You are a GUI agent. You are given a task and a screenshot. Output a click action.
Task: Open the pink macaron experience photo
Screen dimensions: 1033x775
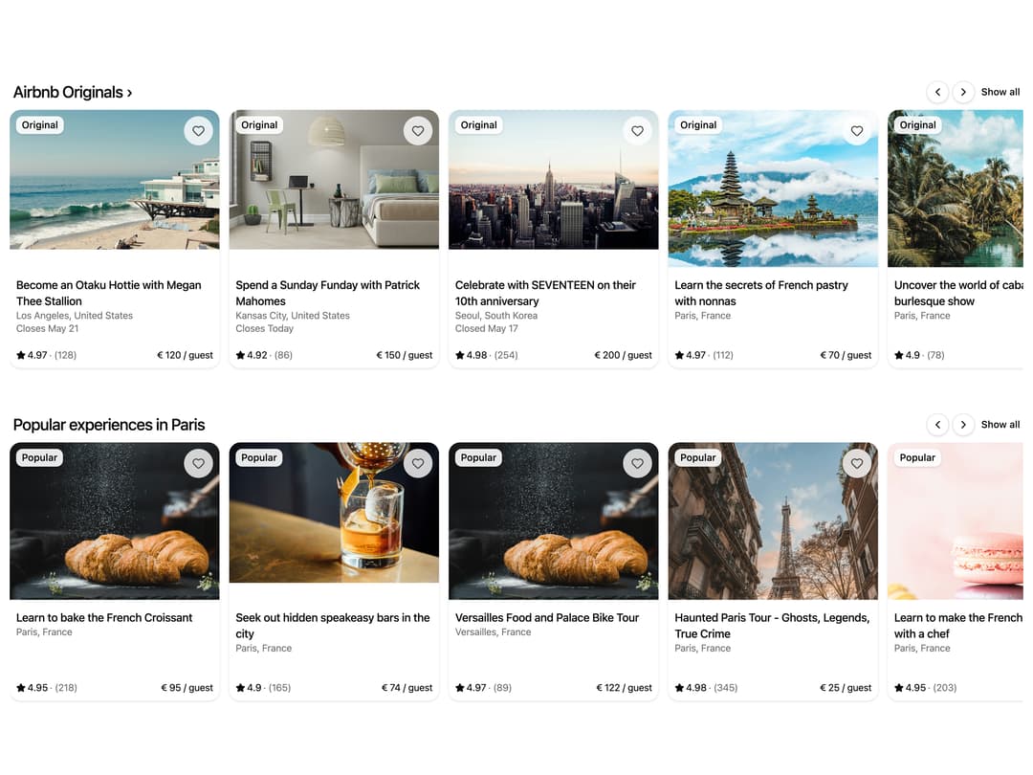pyautogui.click(x=956, y=521)
